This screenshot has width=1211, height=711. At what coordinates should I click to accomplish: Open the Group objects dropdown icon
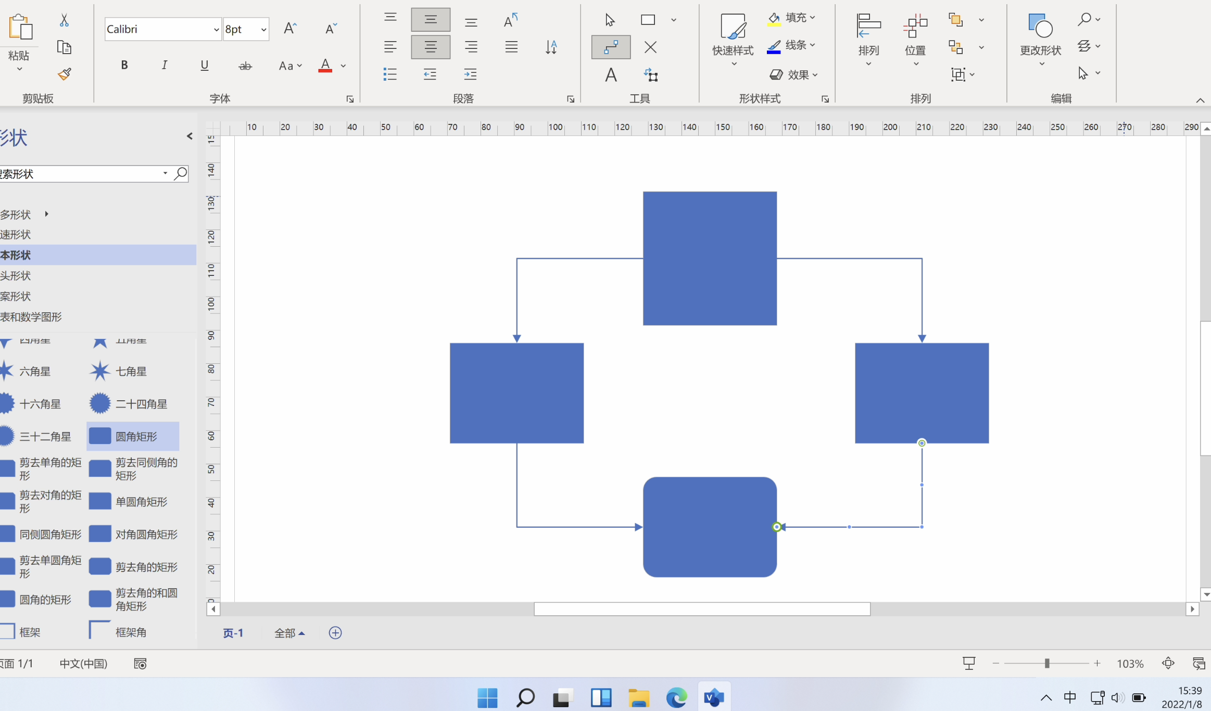(962, 74)
